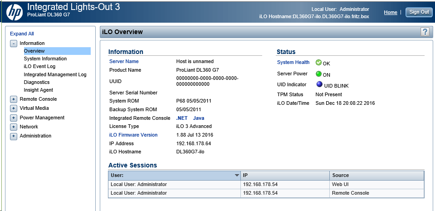Click the sort arrow in User column

[x=237, y=175]
